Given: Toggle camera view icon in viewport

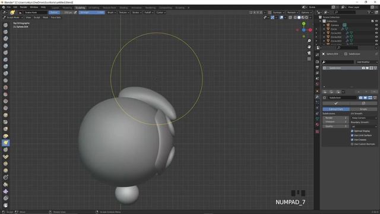Looking at the screenshot, I should 309,53.
